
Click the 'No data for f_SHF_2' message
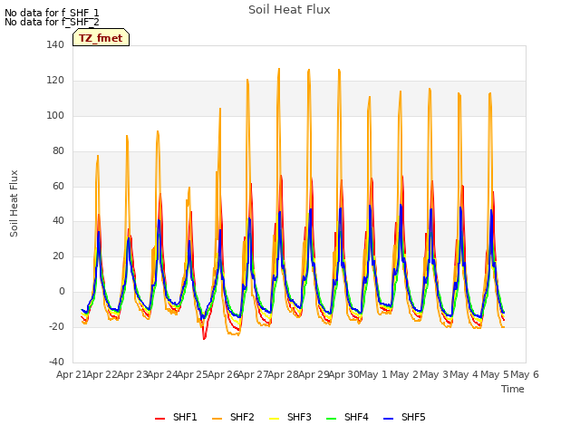point(52,22)
